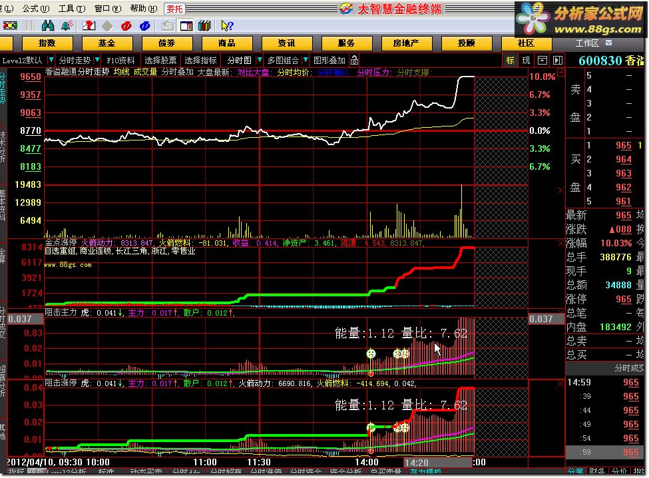Open the binoculars search tool
The image size is (649, 478).
pos(48,26)
